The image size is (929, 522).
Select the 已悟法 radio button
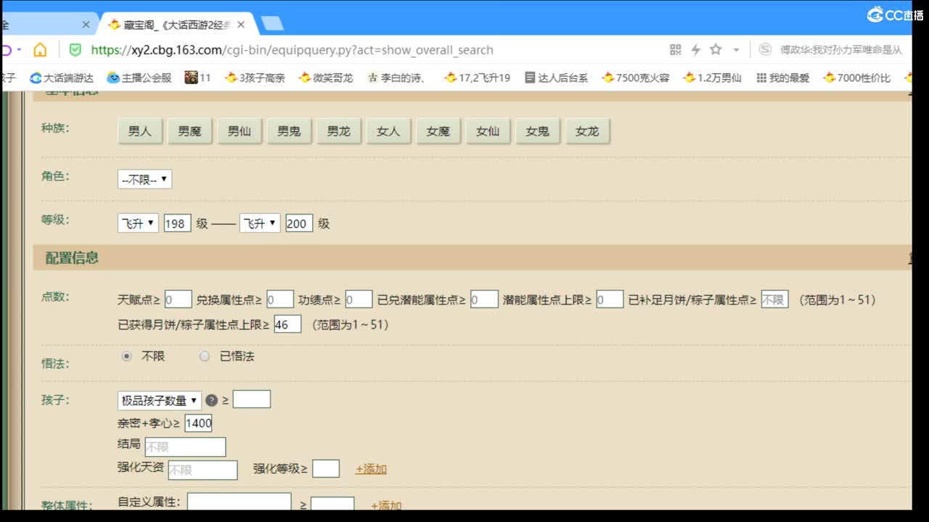(x=205, y=356)
